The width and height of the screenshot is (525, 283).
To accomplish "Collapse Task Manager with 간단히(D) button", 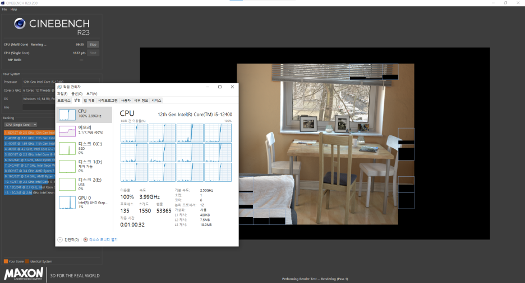I will pos(68,239).
